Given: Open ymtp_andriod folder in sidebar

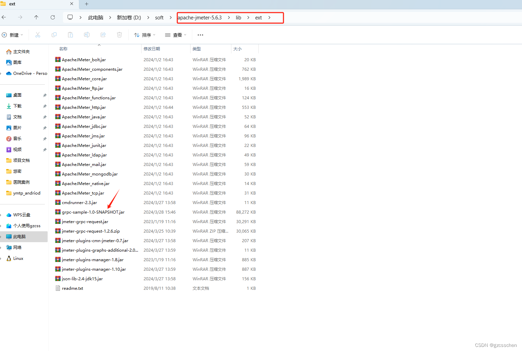Looking at the screenshot, I should click(x=24, y=193).
